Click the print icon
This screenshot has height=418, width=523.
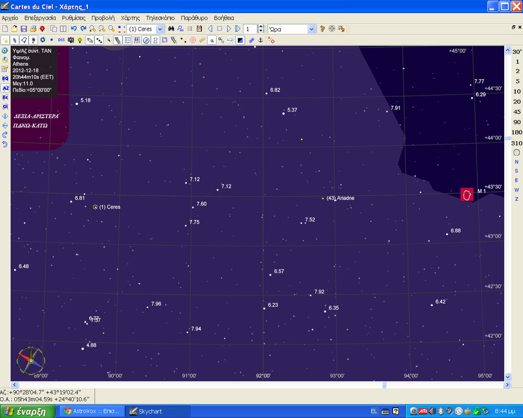(x=33, y=29)
